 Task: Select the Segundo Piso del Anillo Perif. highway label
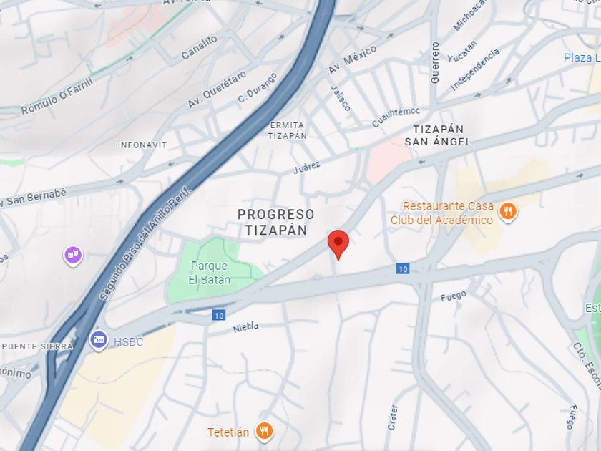(145, 243)
